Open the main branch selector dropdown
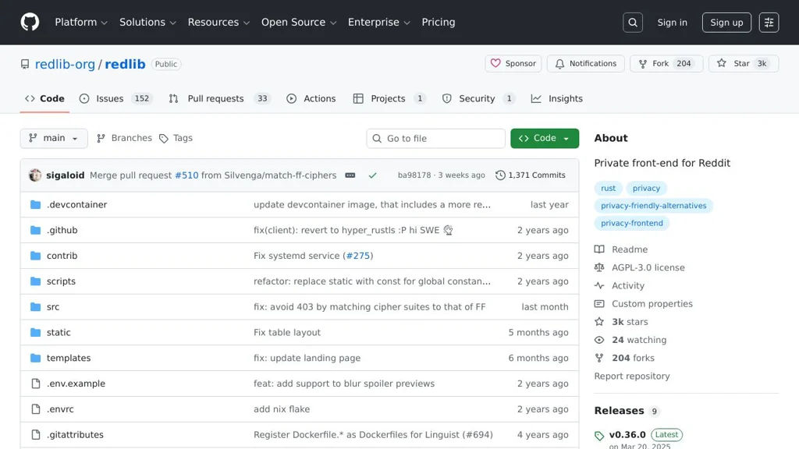The height and width of the screenshot is (449, 799). (53, 138)
